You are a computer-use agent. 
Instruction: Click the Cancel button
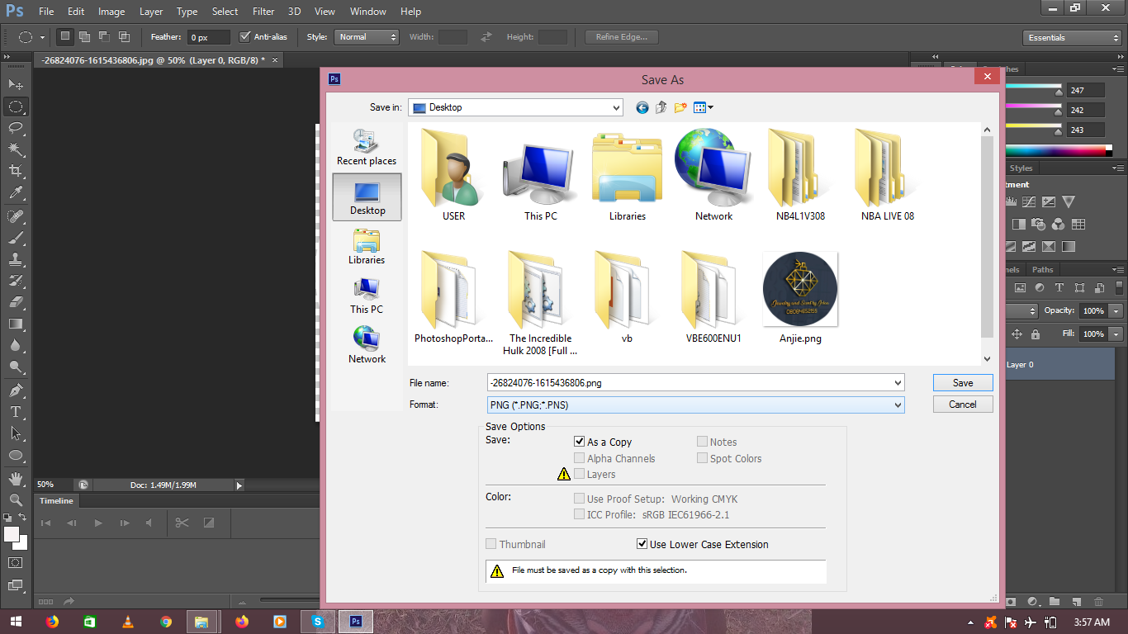click(x=963, y=405)
